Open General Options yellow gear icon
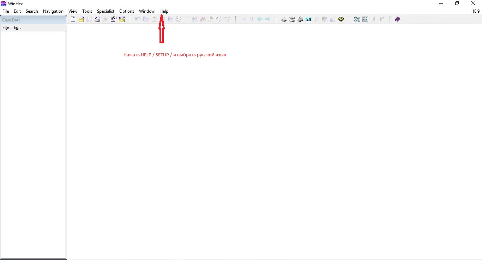 pos(341,19)
